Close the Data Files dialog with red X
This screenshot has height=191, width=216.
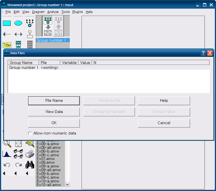210,53
